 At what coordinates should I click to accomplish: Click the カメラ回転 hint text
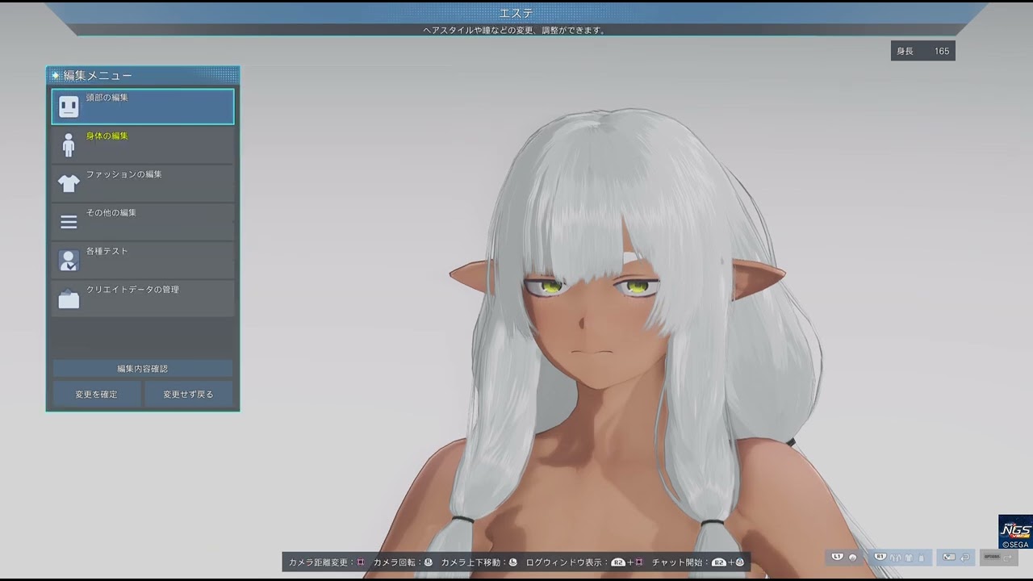(x=393, y=562)
